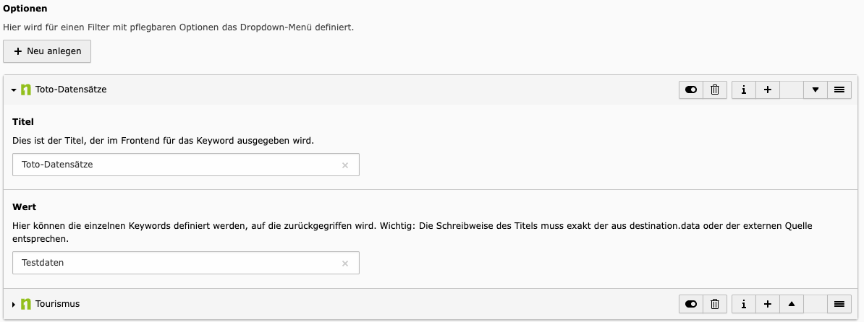Screen dimensions: 864x322
Task: Click into the Wert field containing Testdaten
Action: (174, 263)
